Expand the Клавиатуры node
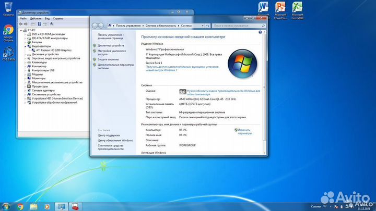The height and width of the screenshot is (211, 376). tap(25, 63)
